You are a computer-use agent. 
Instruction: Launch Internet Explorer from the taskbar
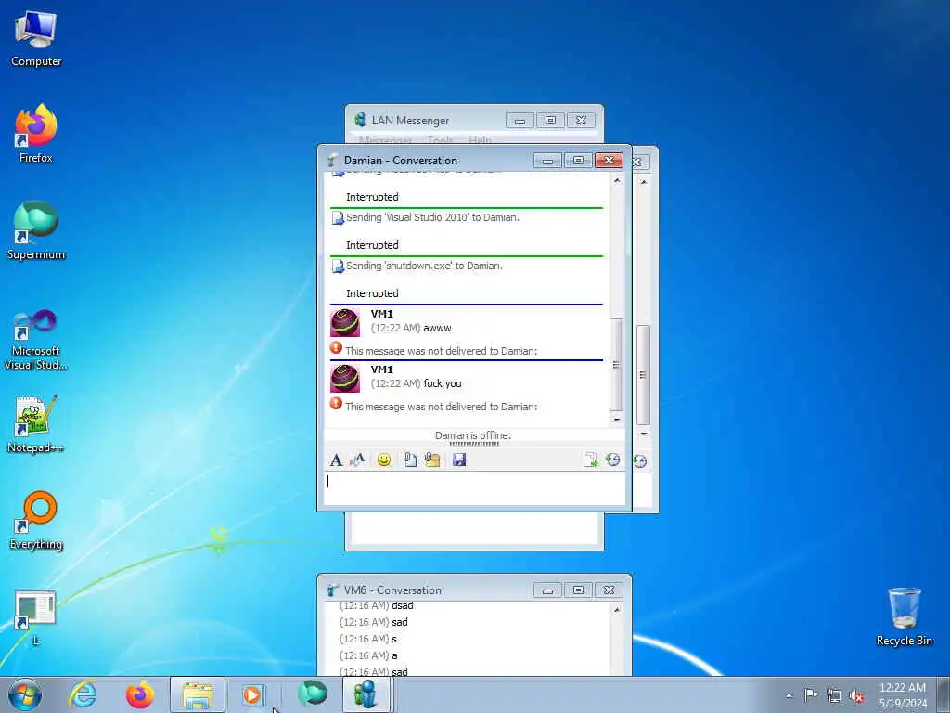pos(83,694)
